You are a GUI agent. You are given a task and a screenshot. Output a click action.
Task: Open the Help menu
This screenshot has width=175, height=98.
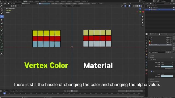19,1
